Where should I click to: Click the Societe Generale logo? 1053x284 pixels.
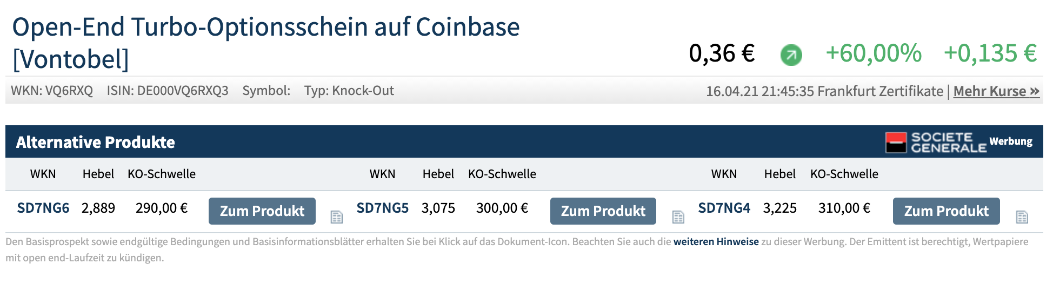[936, 143]
